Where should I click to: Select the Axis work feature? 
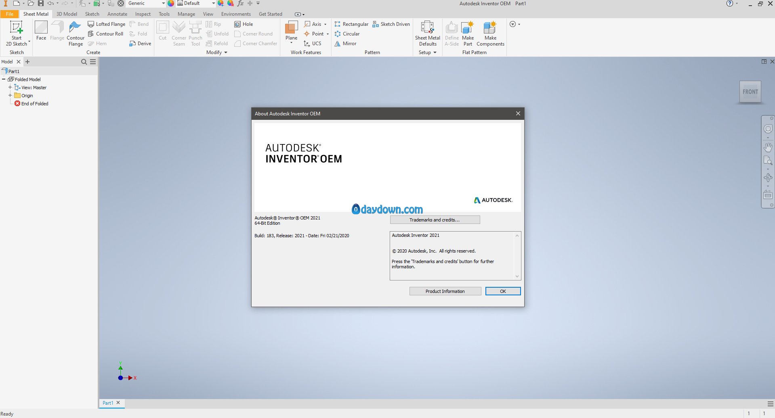click(313, 24)
